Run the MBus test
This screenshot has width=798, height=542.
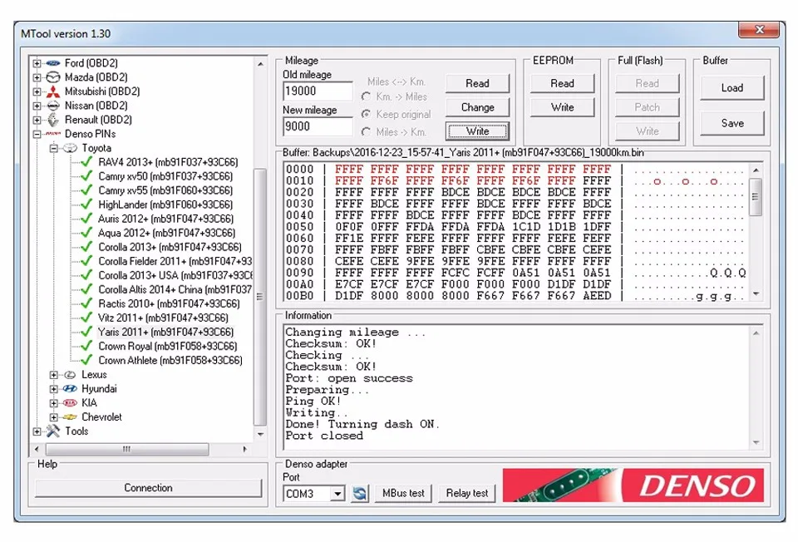coord(403,493)
